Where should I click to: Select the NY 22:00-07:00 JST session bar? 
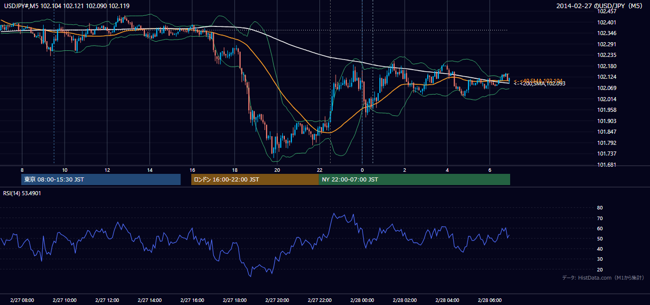pyautogui.click(x=415, y=179)
